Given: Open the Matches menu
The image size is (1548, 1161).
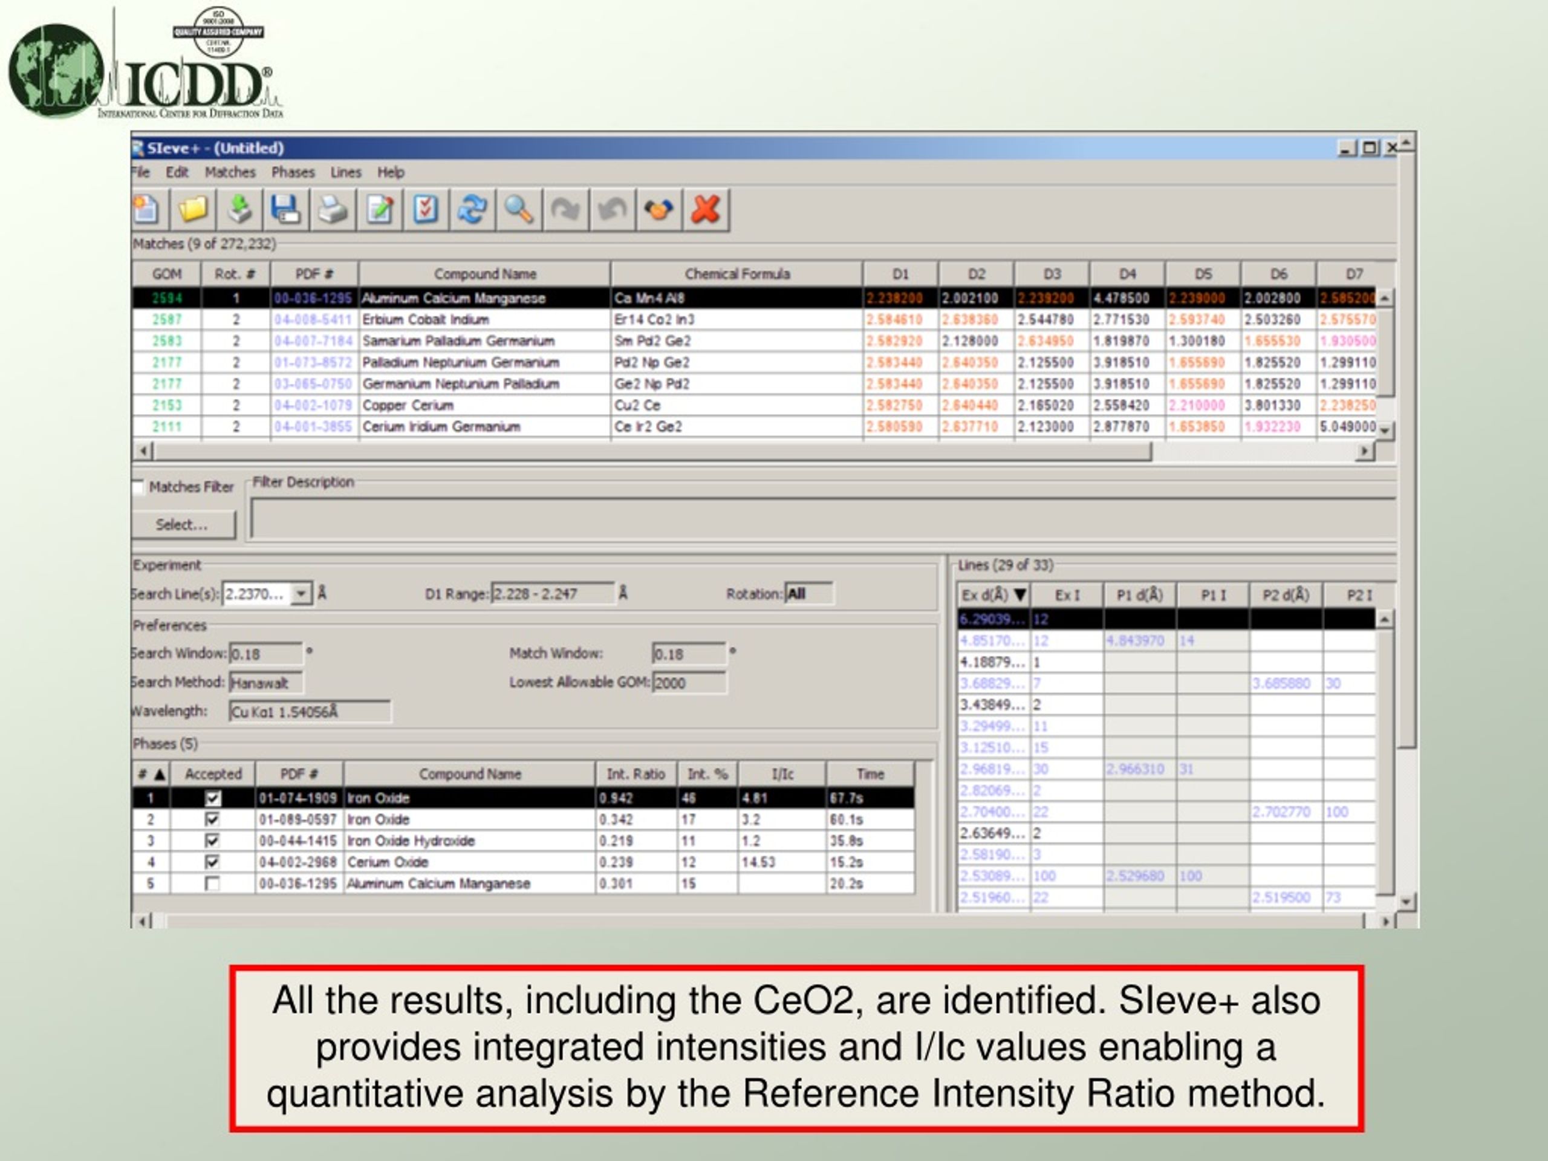Looking at the screenshot, I should 230,172.
